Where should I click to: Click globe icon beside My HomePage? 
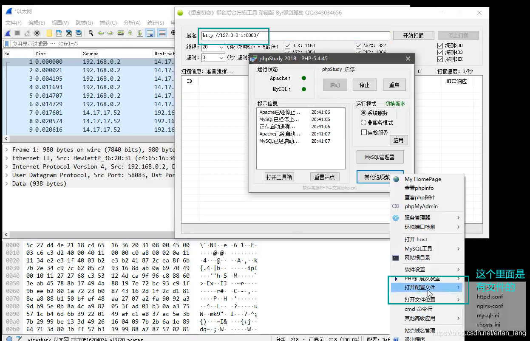click(396, 179)
